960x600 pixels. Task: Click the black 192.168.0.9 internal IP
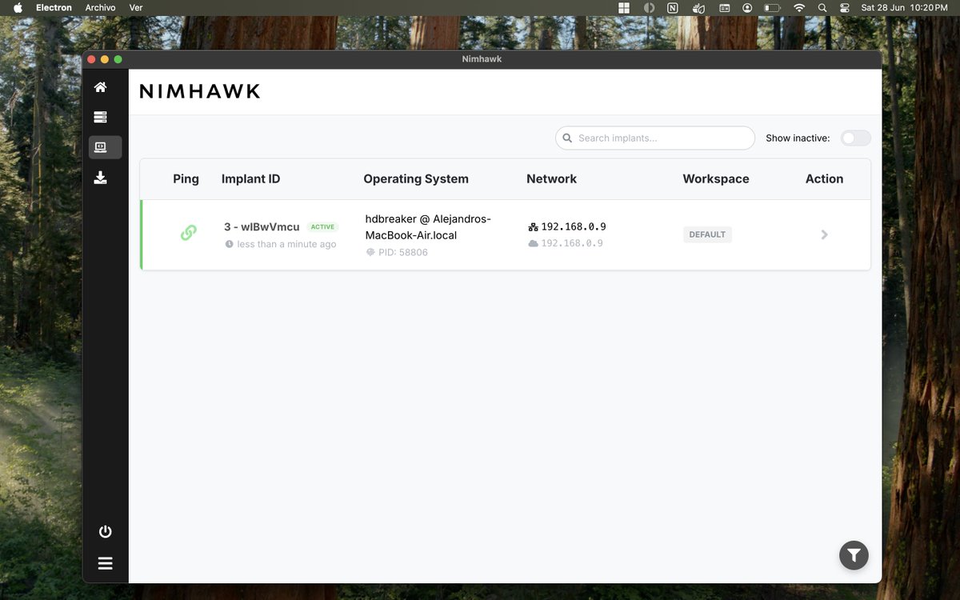click(574, 227)
